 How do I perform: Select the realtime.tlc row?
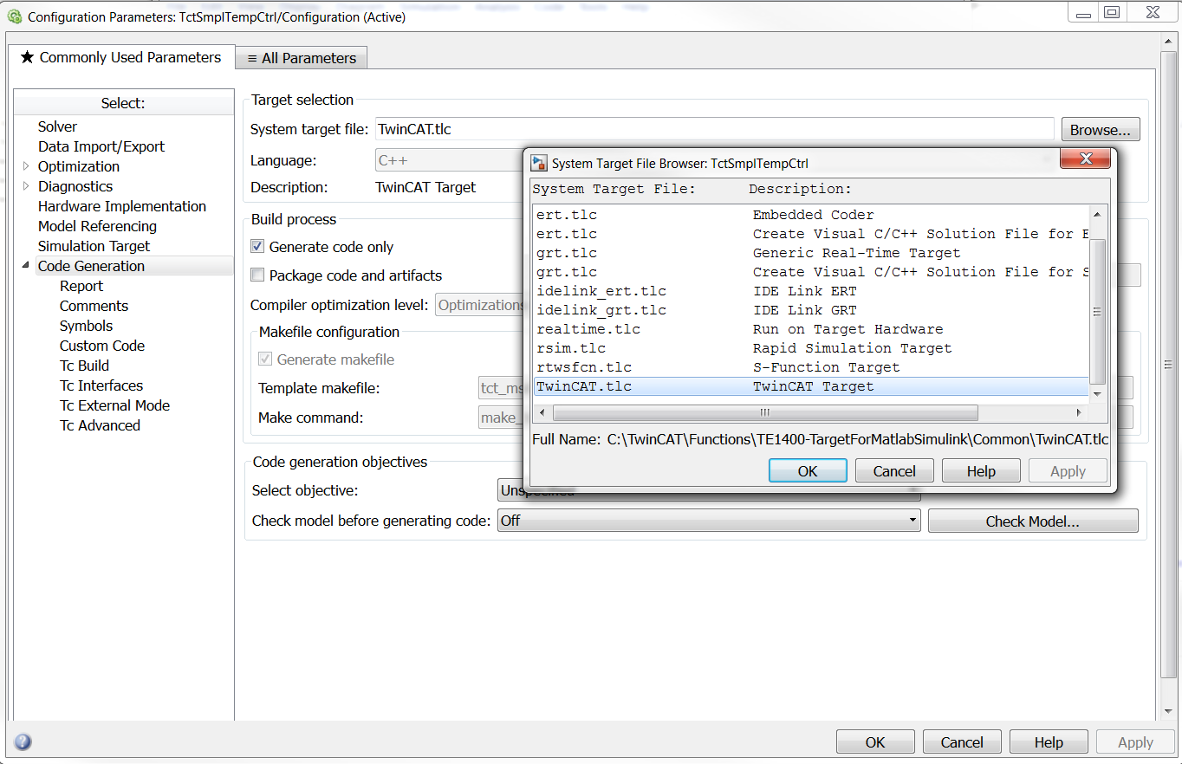click(x=810, y=329)
